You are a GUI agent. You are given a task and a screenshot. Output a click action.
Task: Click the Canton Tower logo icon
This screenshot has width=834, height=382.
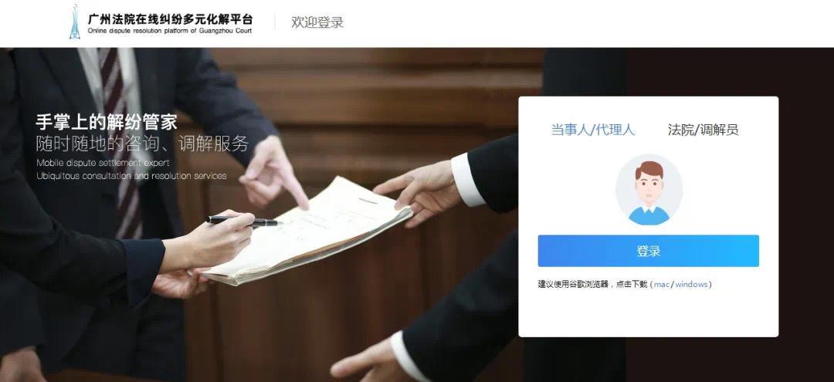click(74, 22)
